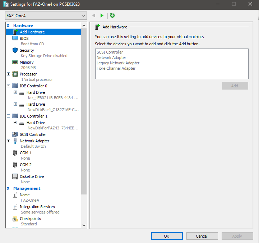The width and height of the screenshot is (259, 243).
Task: Select the Diskette Drive floppy icon
Action: pos(15,176)
